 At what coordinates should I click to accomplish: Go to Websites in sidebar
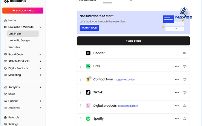(x=14, y=47)
